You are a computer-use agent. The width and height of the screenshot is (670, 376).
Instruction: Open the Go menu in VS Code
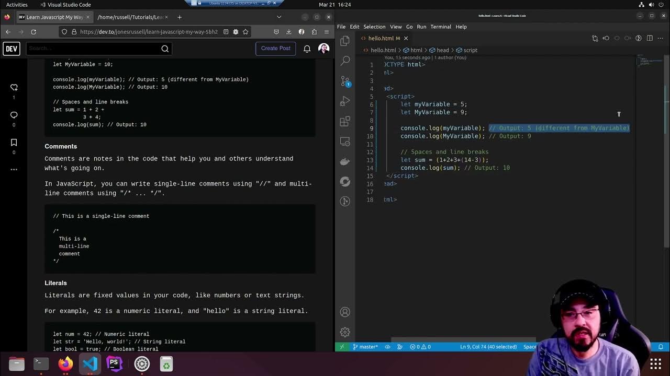[x=409, y=27]
